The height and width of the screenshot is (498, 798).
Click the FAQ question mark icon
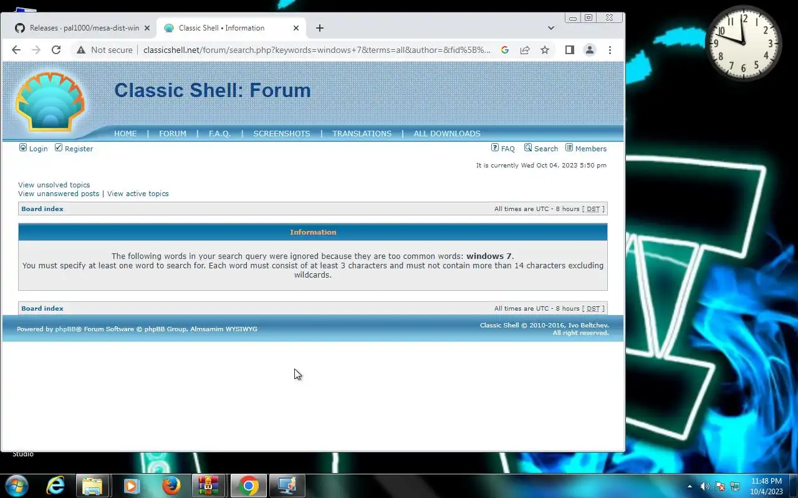(495, 148)
